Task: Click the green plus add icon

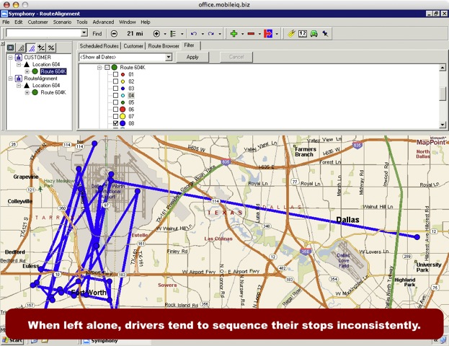Action: [x=233, y=33]
